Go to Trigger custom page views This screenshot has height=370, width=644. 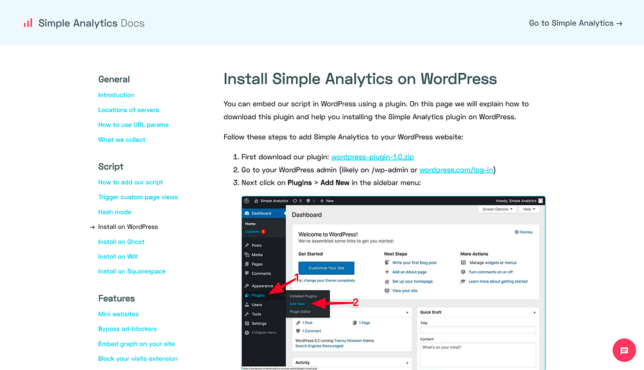[138, 197]
